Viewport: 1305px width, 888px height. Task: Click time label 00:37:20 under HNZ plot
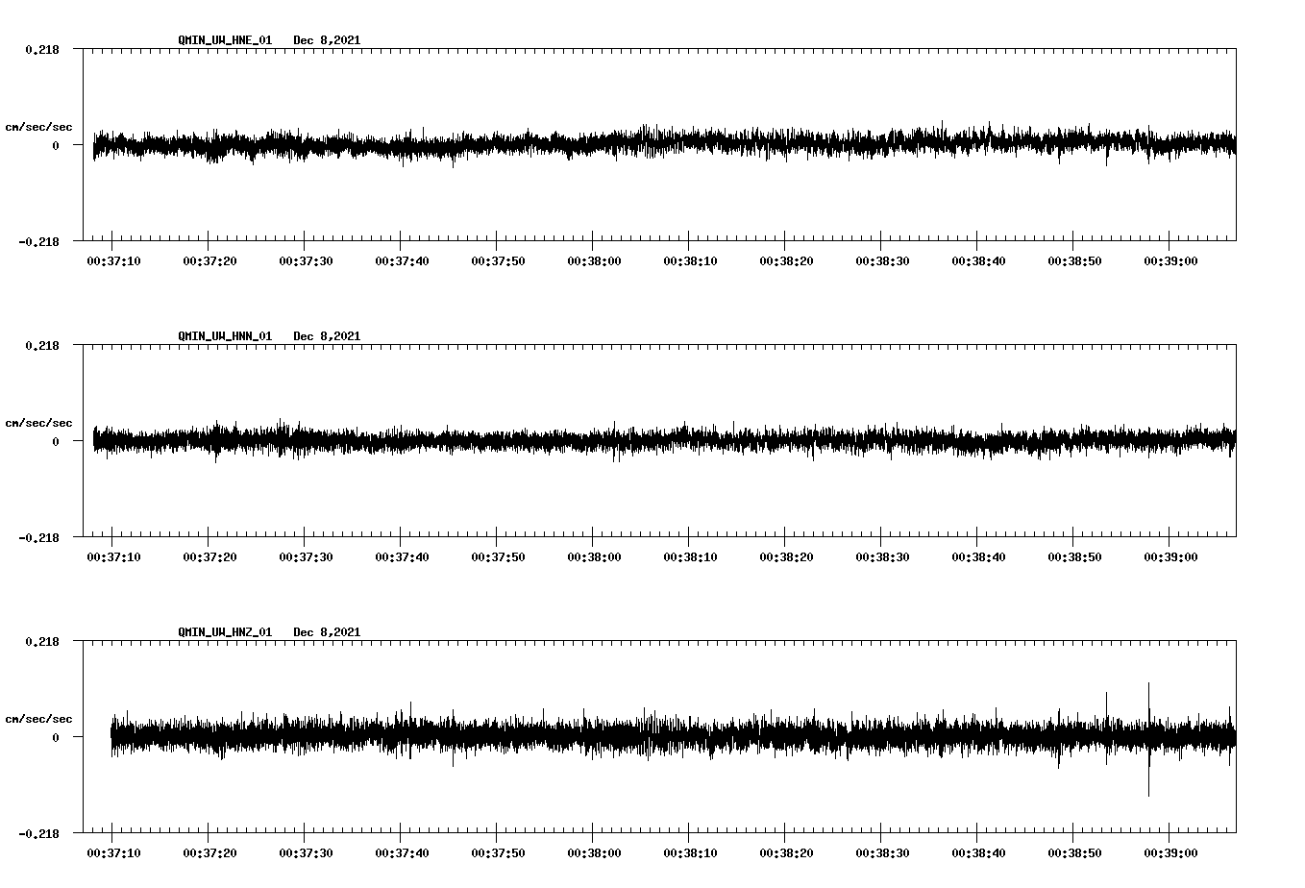209,853
